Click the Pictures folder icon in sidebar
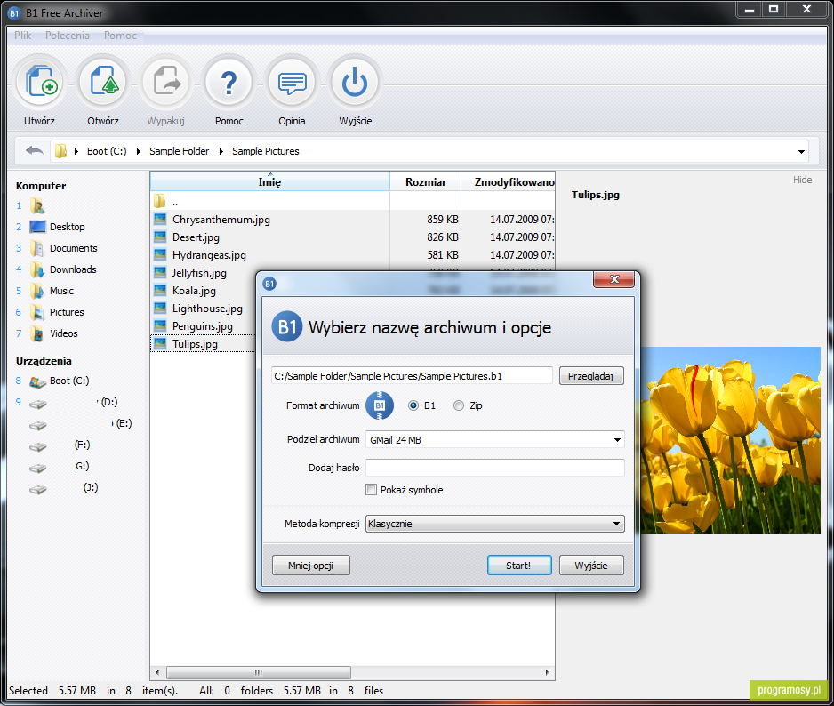834x706 pixels. click(x=37, y=312)
